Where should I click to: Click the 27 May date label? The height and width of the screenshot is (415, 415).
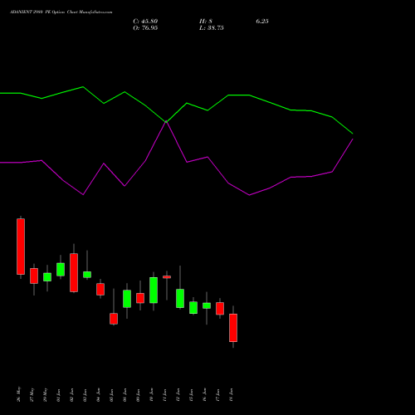[x=32, y=394]
